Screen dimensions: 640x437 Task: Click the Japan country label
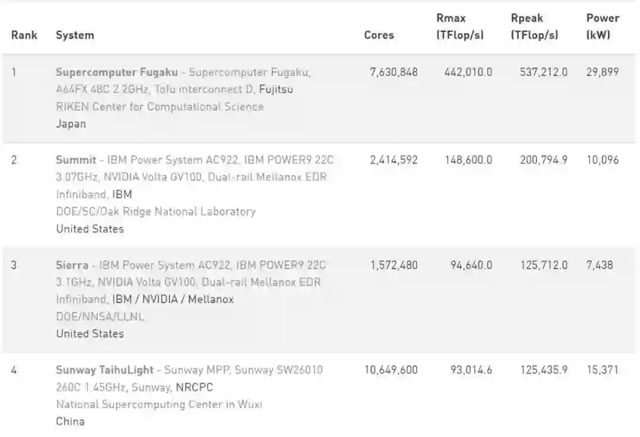click(71, 124)
